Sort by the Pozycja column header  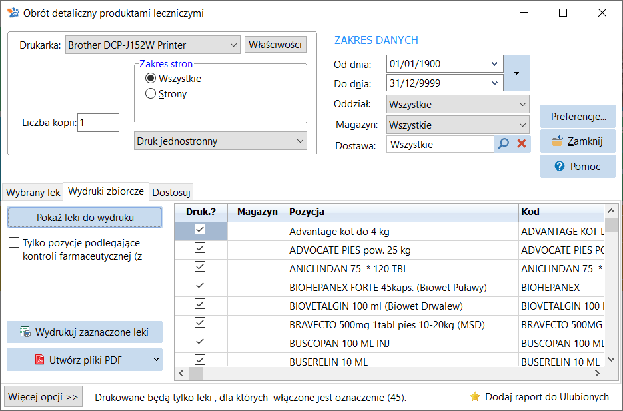click(x=402, y=212)
